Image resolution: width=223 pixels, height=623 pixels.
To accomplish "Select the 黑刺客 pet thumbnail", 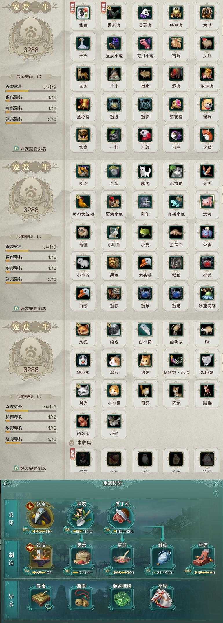I will point(114,13).
